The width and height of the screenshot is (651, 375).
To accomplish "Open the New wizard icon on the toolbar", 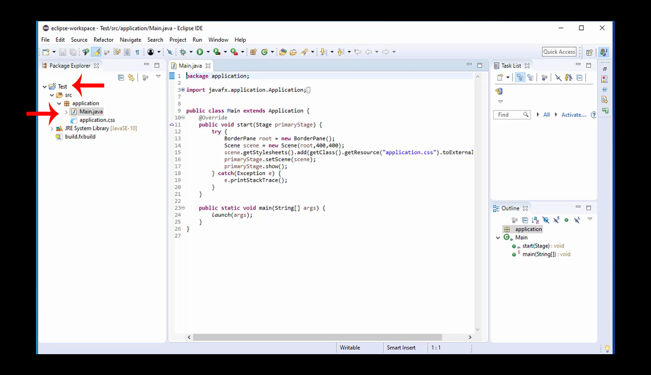I will [45, 51].
